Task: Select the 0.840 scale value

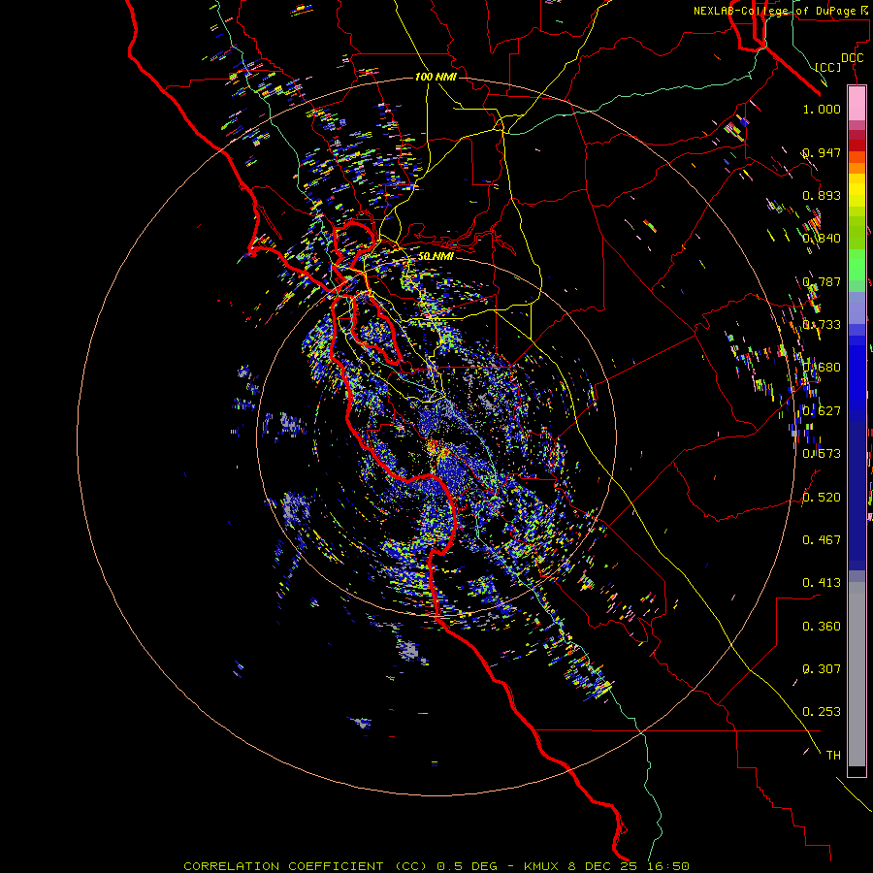Action: (x=822, y=239)
